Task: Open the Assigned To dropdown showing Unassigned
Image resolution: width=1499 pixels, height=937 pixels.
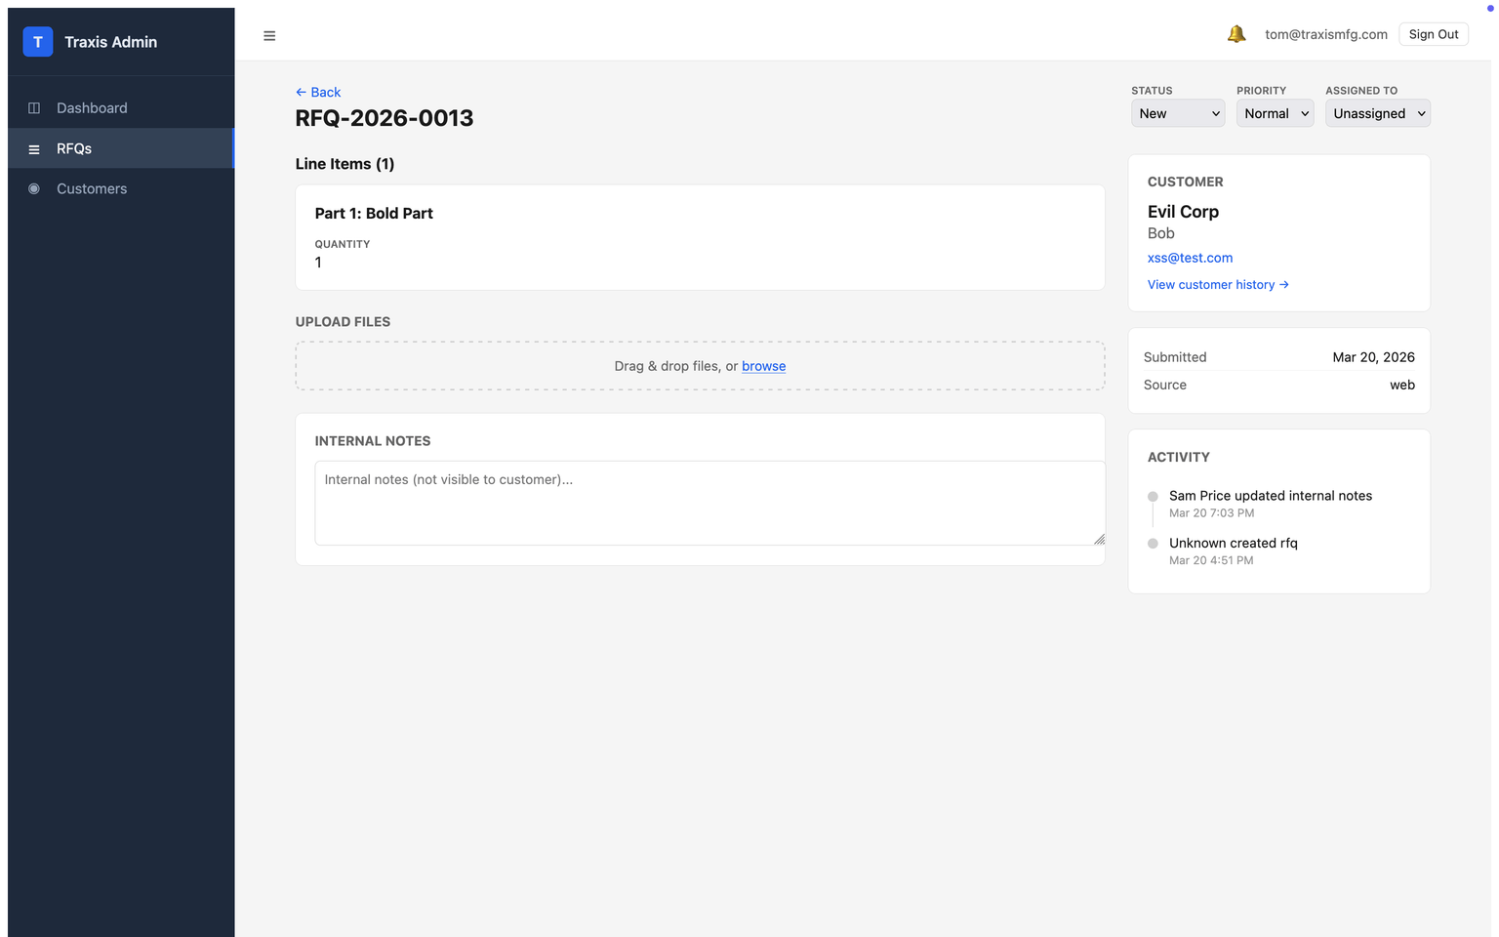Action: point(1377,113)
